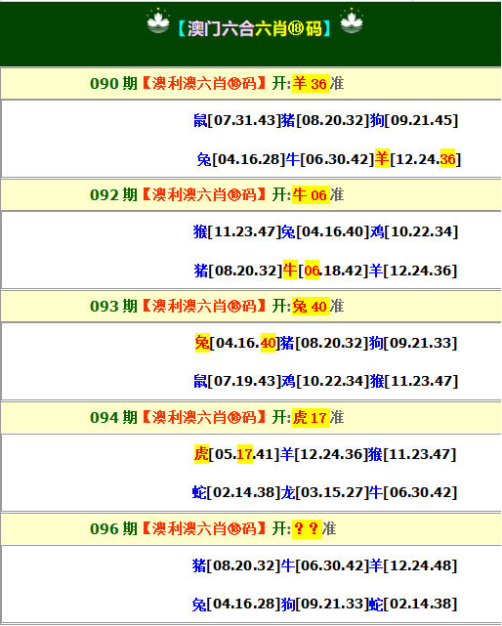Select the 094 期 period label
502x626 pixels.
[x=114, y=418]
